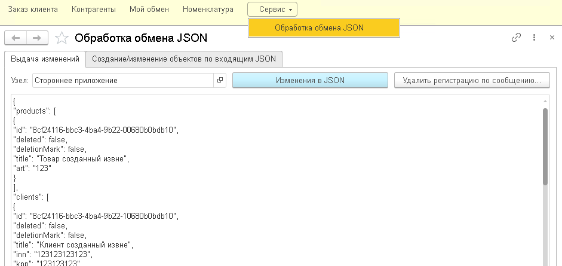Image resolution: width=562 pixels, height=266 pixels.
Task: Switch to the Создание/изменение объектов по входящим JSON tab
Action: point(184,59)
